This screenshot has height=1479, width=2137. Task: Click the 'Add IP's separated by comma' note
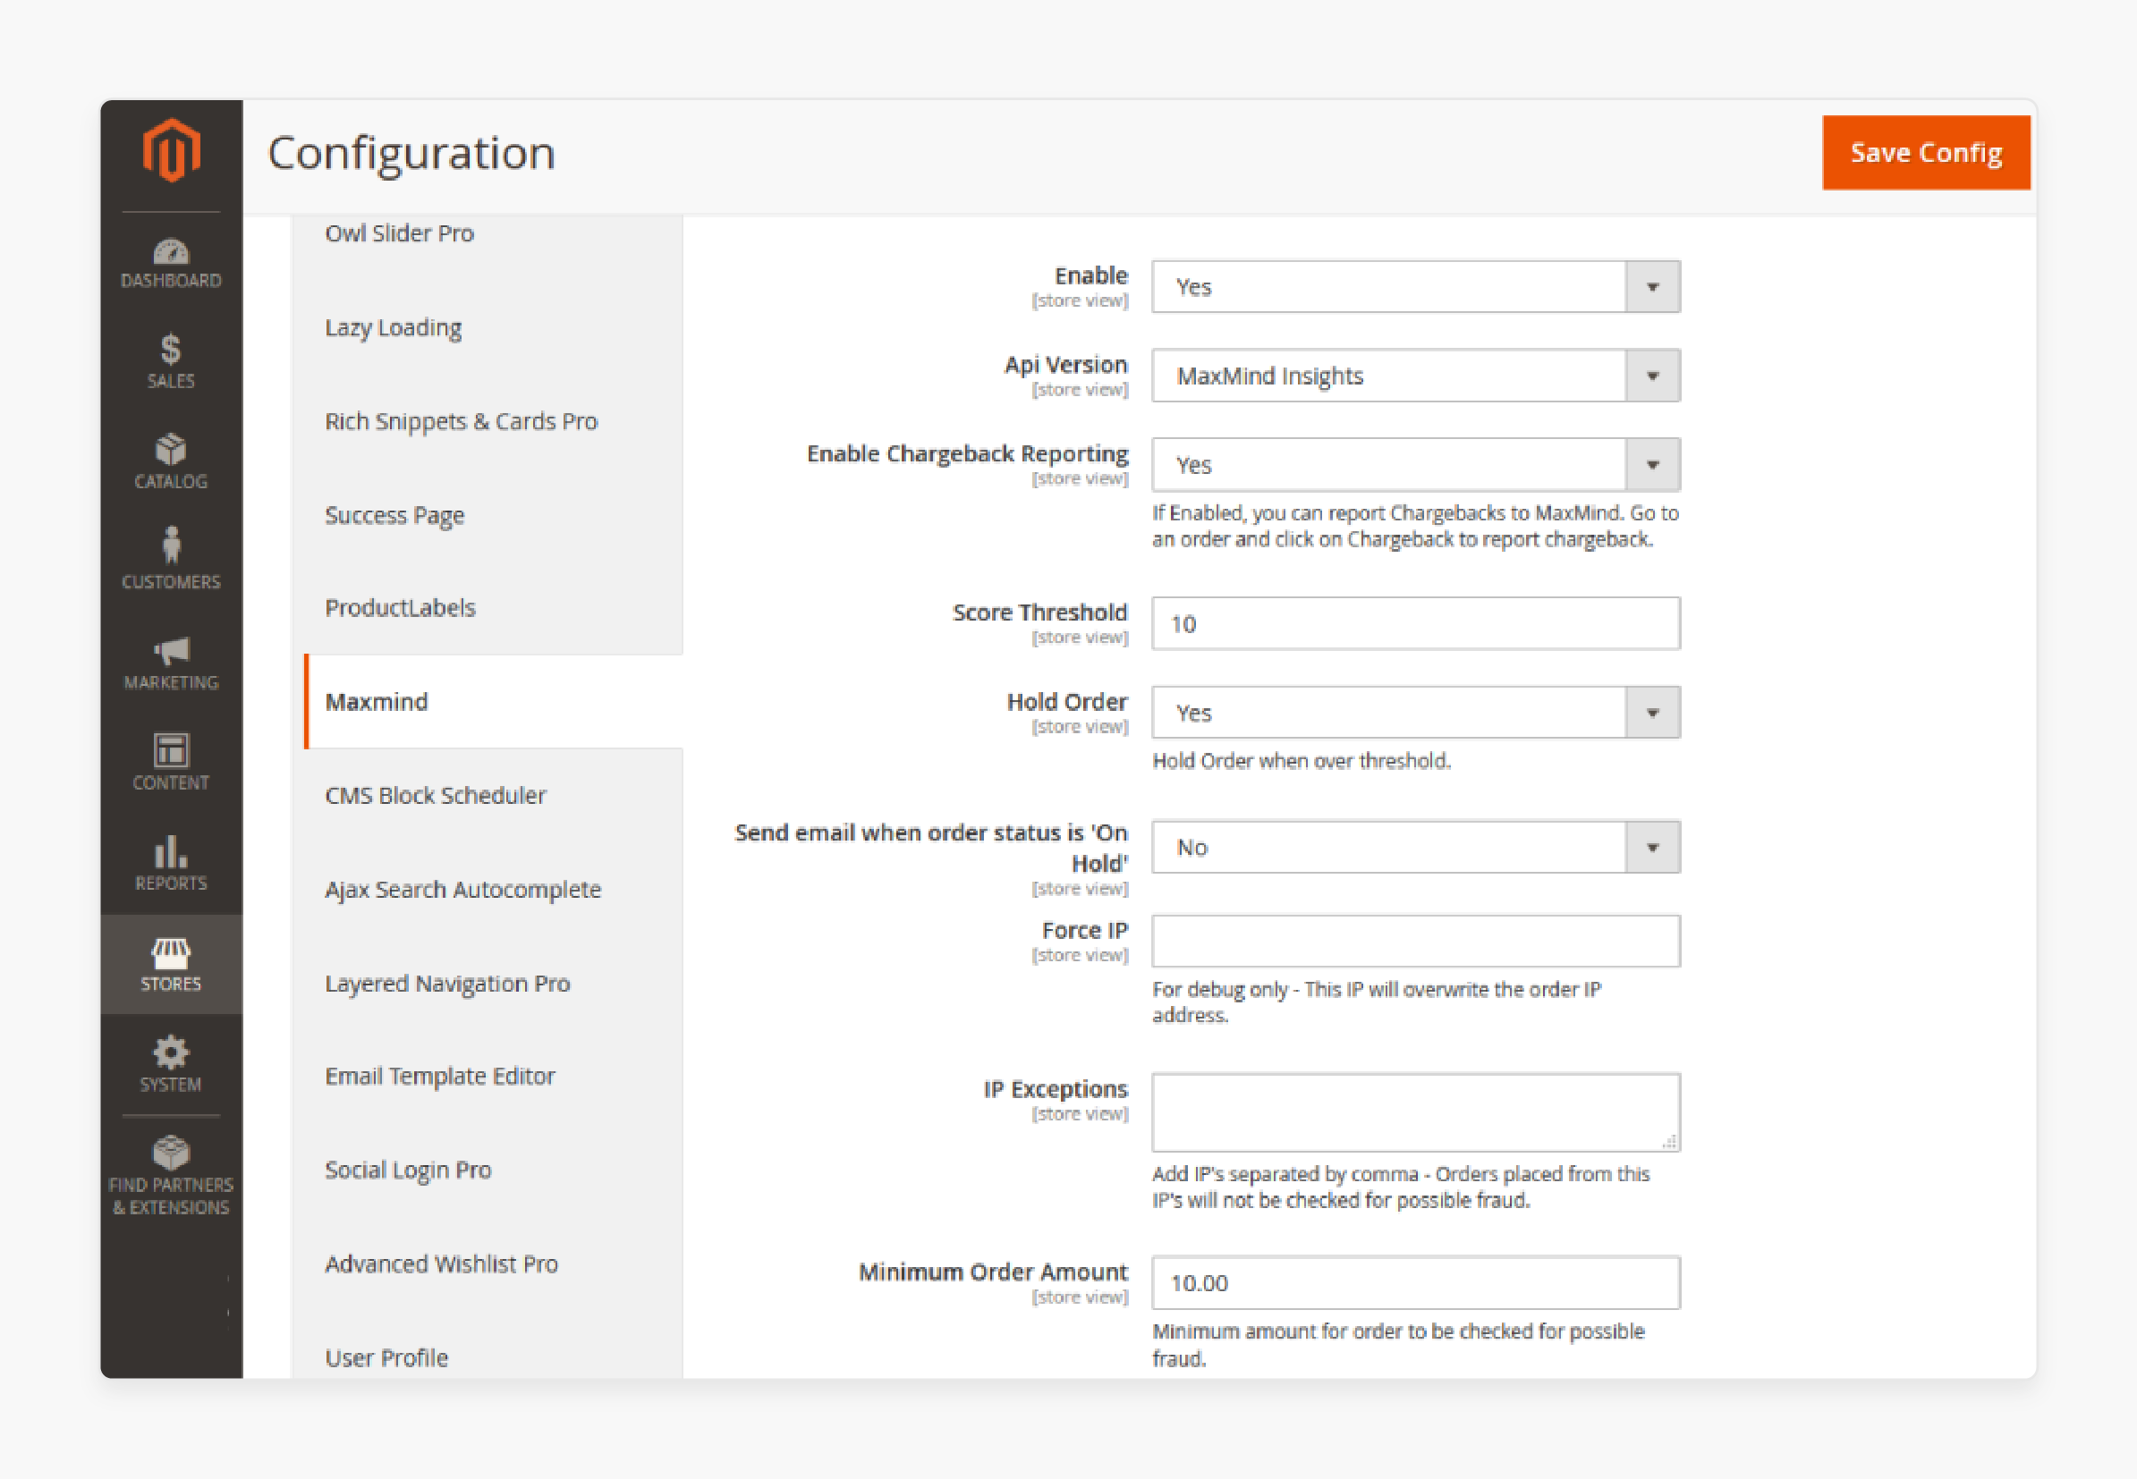1401,1187
